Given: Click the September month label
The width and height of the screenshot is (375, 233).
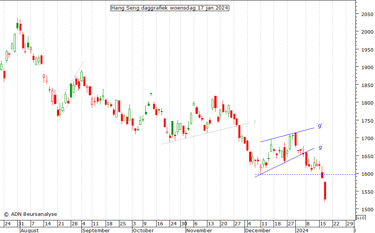Looking at the screenshot, I should [x=96, y=230].
